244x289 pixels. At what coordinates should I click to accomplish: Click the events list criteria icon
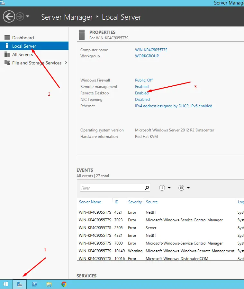pyautogui.click(x=162, y=188)
